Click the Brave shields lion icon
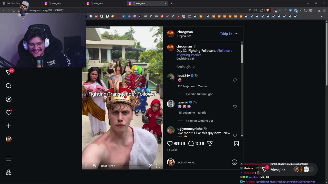Image resolution: width=328 pixels, height=184 pixels. pos(268,10)
